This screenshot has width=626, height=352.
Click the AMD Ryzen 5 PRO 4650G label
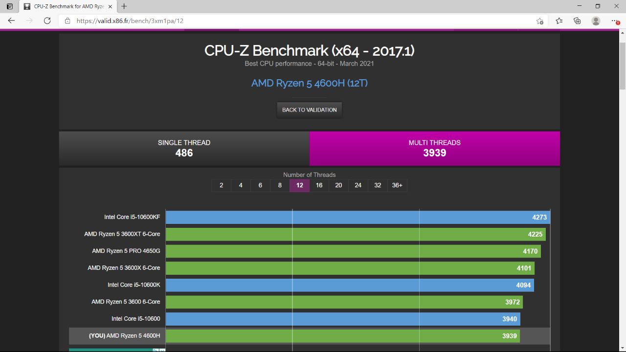click(126, 251)
